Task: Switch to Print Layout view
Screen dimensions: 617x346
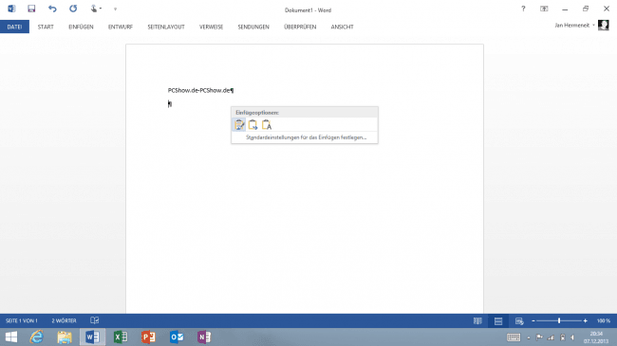Action: tap(498, 321)
